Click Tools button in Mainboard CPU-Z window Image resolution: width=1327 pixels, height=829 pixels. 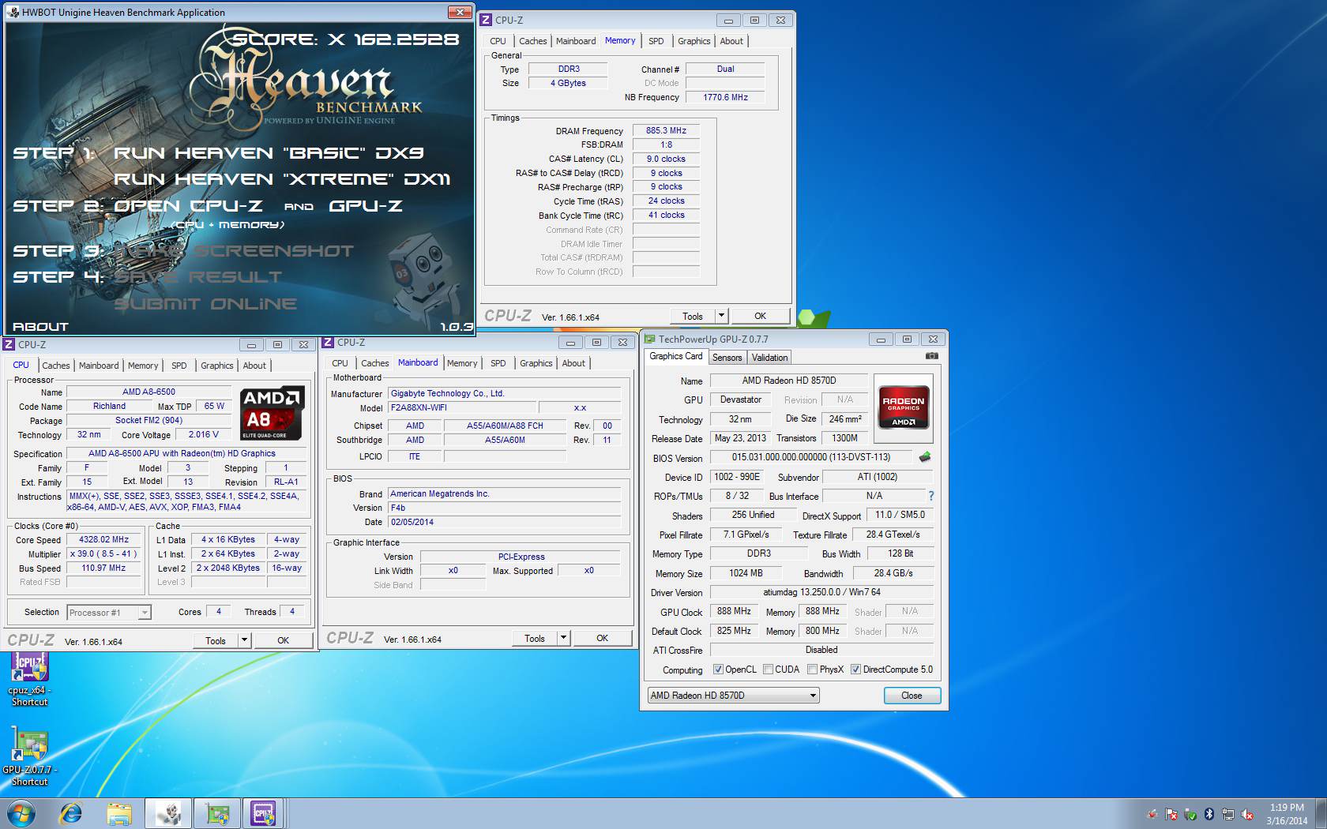535,638
